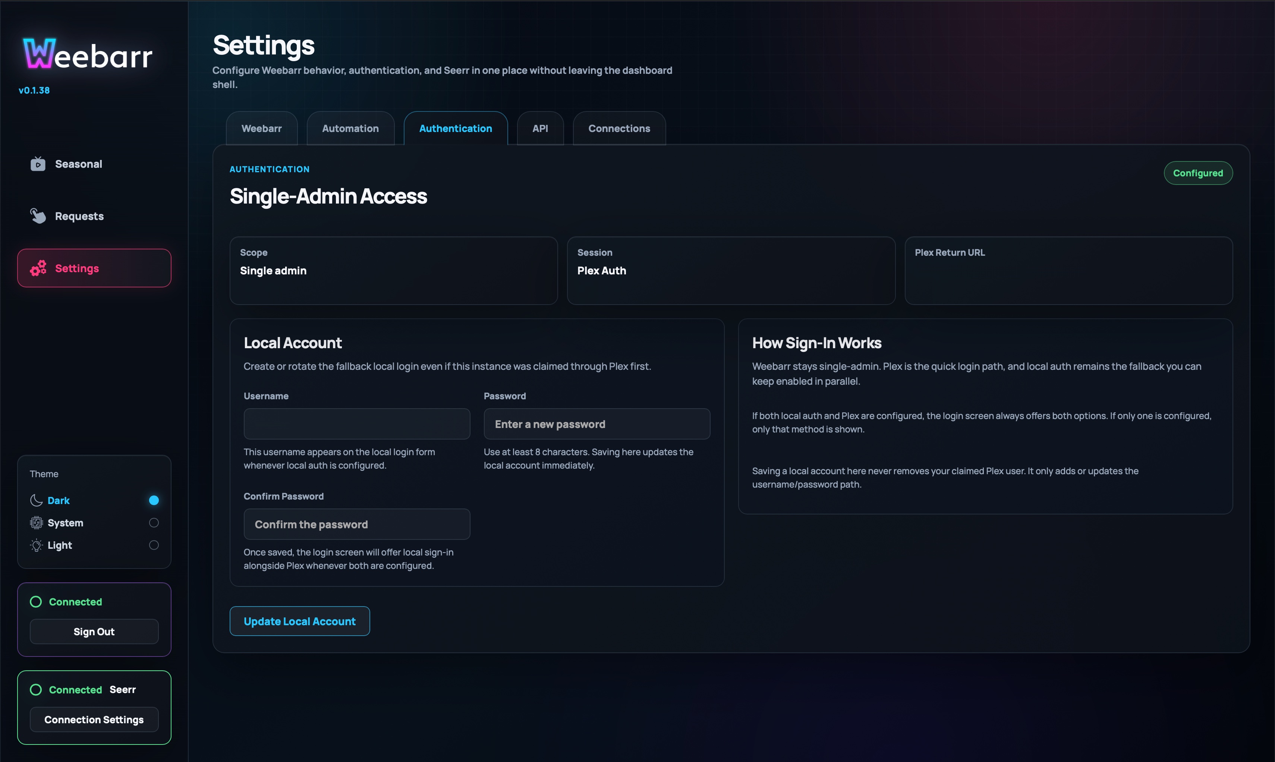Click the Dark theme moon icon
The image size is (1275, 762).
click(x=36, y=500)
